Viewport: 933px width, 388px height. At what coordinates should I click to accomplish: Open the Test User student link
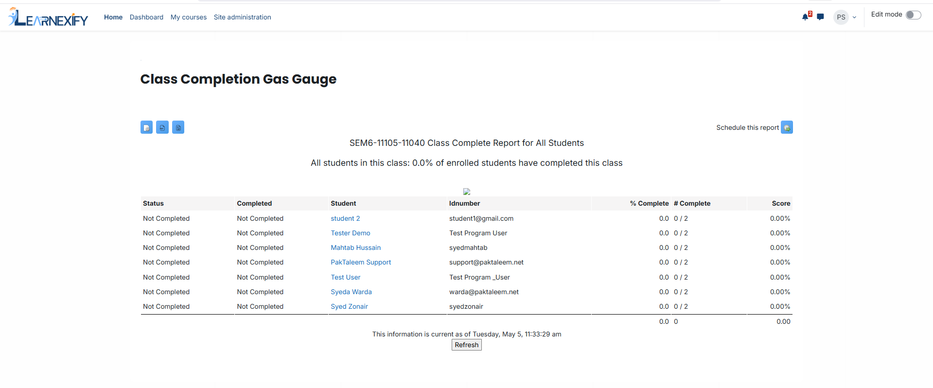[x=346, y=277]
